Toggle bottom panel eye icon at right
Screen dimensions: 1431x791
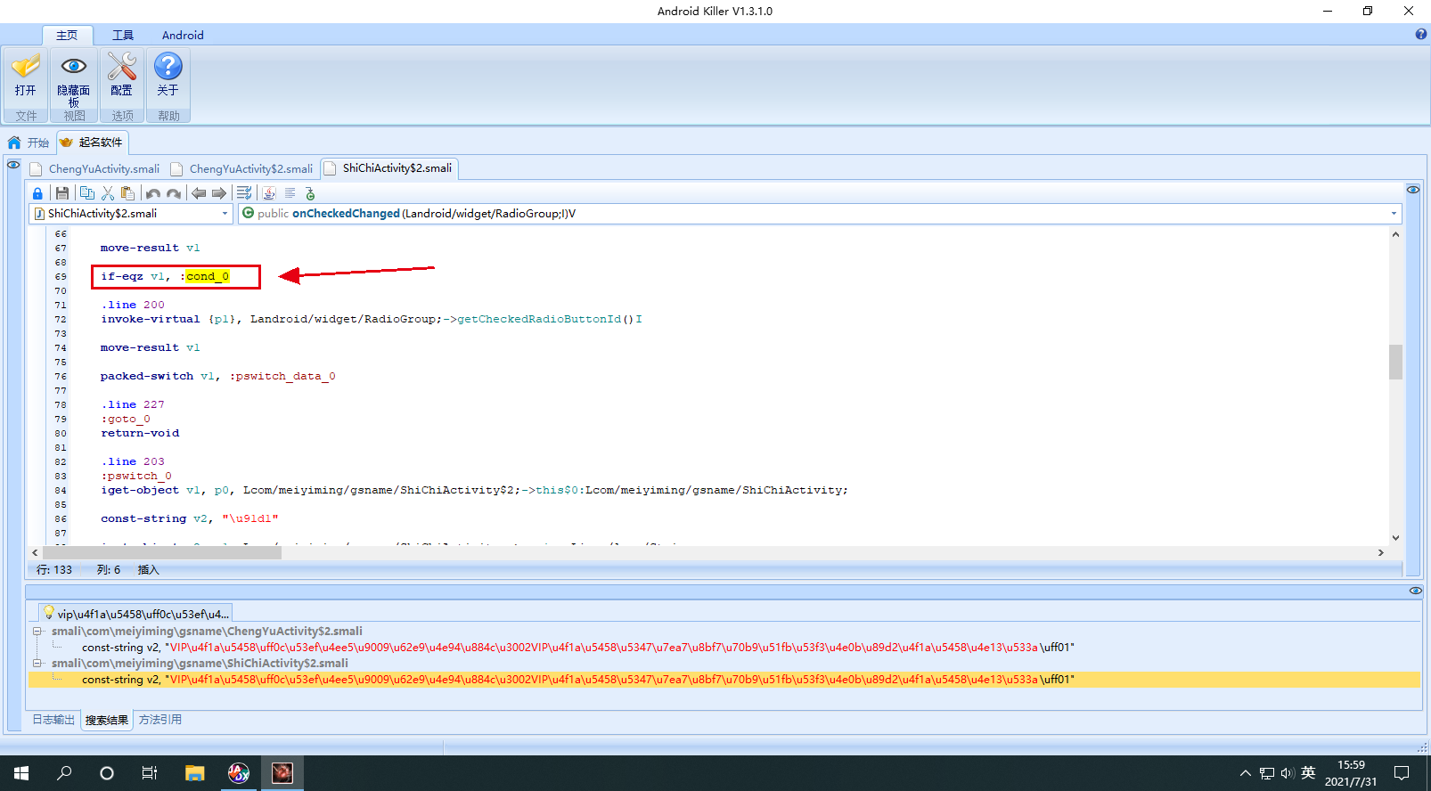click(x=1416, y=591)
